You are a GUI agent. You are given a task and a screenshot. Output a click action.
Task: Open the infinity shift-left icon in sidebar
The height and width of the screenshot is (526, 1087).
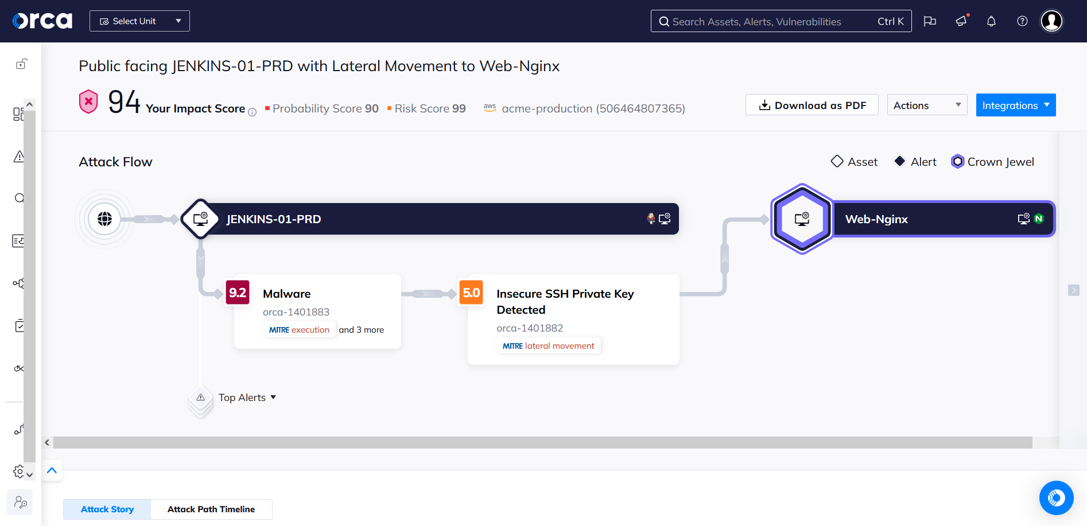pos(19,368)
